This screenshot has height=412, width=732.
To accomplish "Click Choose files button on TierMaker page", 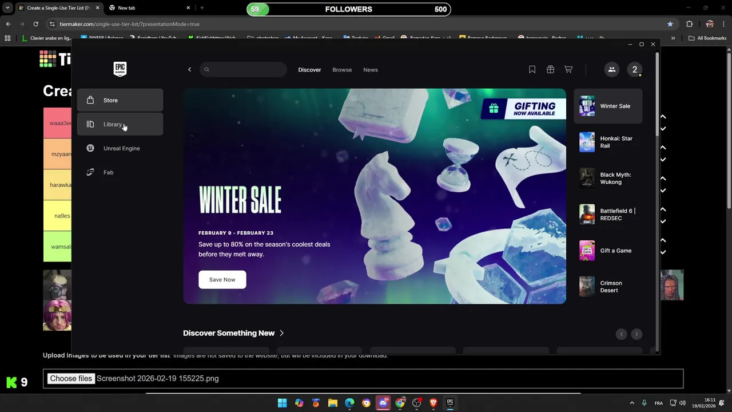I will coord(71,378).
